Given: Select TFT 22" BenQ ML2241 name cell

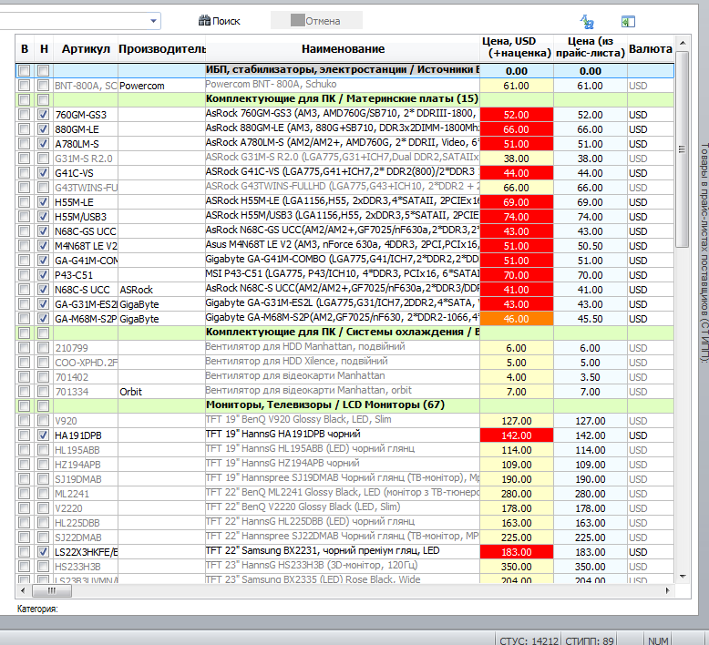Looking at the screenshot, I should [x=343, y=494].
